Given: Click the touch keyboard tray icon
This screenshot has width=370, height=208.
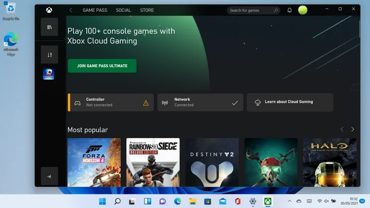Looking at the screenshot, I should click(x=309, y=201).
